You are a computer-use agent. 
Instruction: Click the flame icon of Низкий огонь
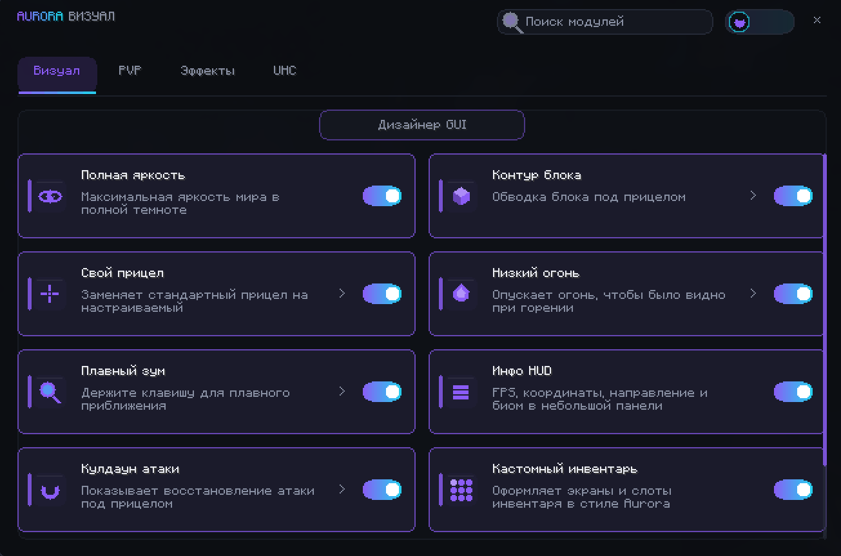[x=461, y=294]
